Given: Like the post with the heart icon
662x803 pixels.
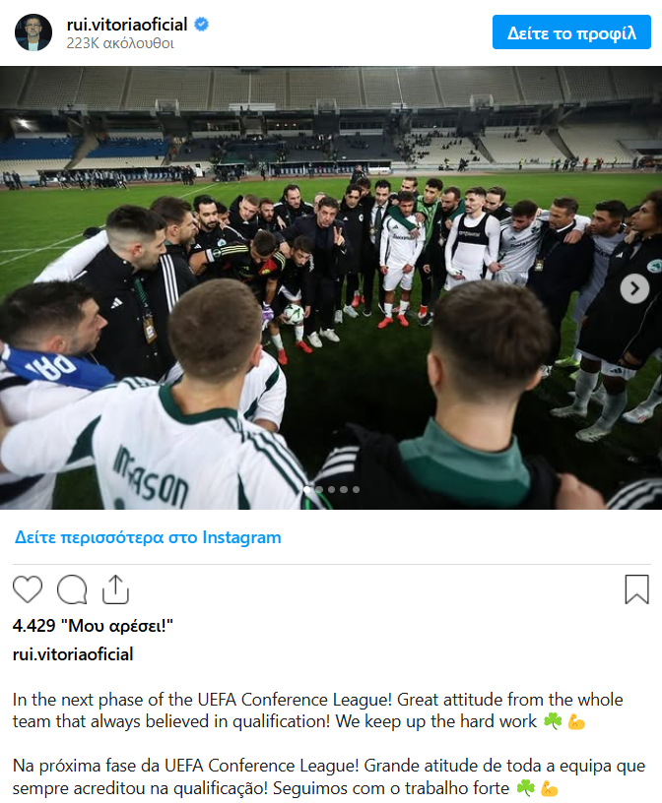Looking at the screenshot, I should (x=28, y=588).
